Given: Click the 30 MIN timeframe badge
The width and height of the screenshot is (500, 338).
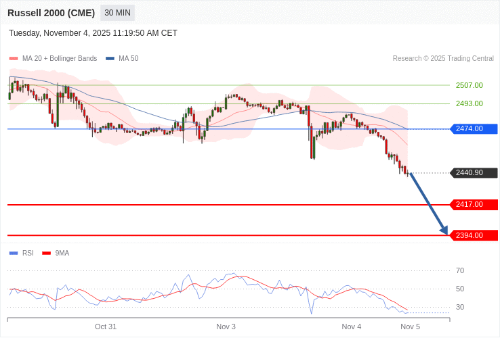Looking at the screenshot, I should pyautogui.click(x=117, y=13).
